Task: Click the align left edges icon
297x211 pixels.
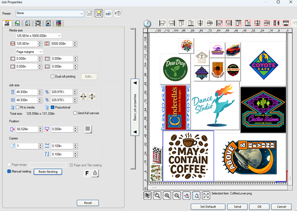Action: (162, 23)
